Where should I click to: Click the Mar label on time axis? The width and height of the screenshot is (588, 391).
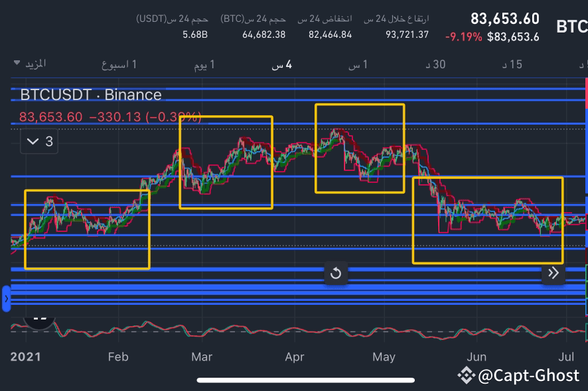click(202, 357)
